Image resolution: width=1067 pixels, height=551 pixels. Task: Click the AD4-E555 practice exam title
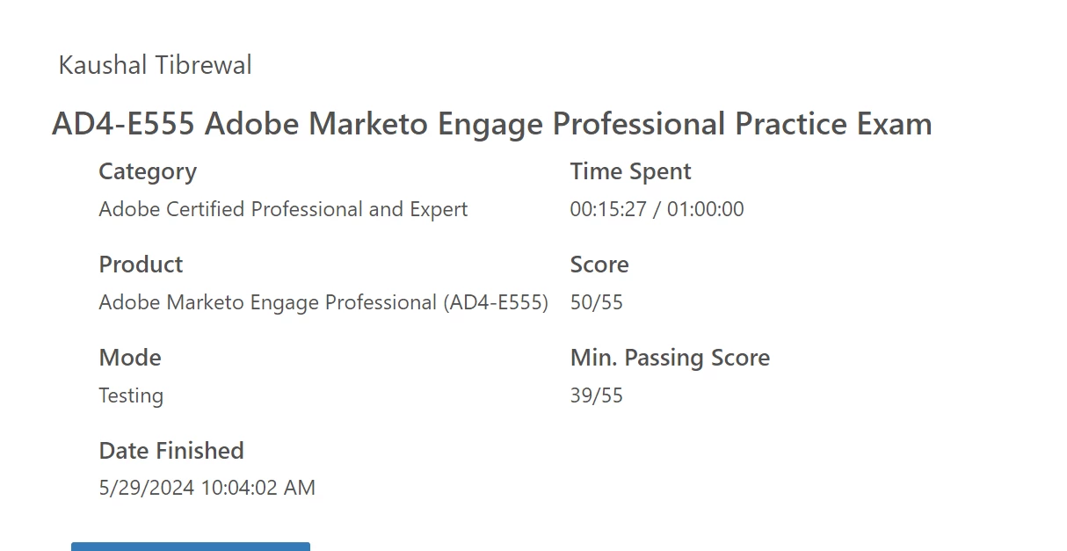click(x=492, y=124)
